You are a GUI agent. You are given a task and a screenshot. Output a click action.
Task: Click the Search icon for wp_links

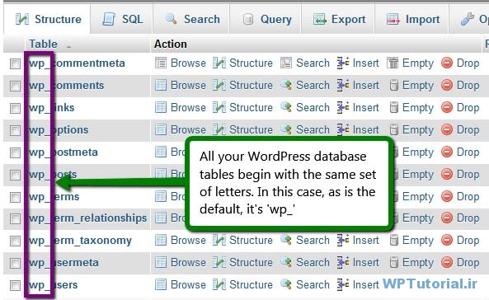pos(286,107)
